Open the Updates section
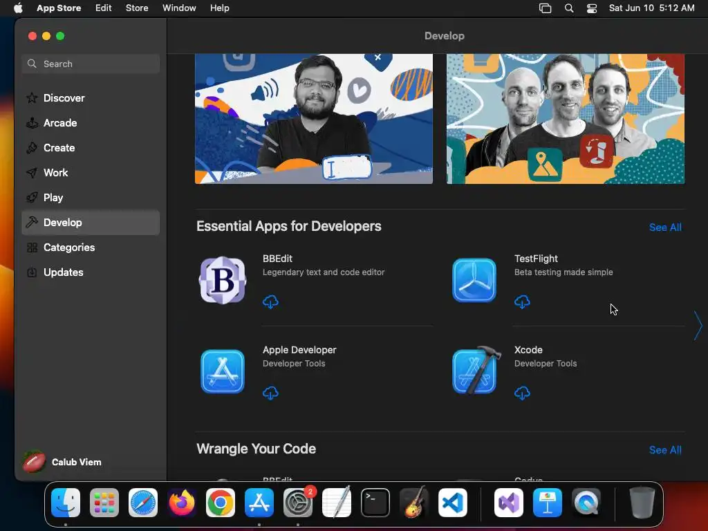This screenshot has height=531, width=708. [x=91, y=272]
